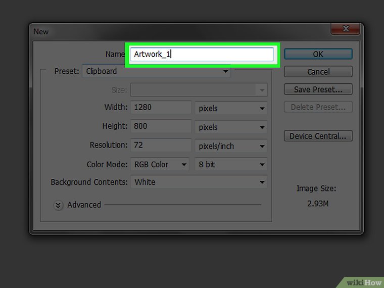Open Background Contents dropdown
The width and height of the screenshot is (384, 288).
pyautogui.click(x=199, y=182)
